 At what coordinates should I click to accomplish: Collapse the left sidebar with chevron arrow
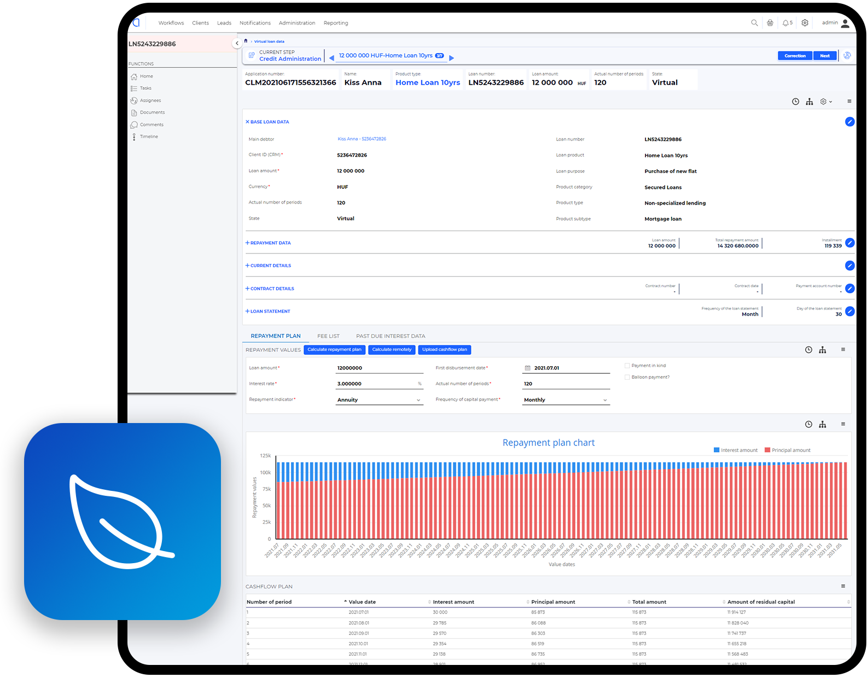[237, 43]
